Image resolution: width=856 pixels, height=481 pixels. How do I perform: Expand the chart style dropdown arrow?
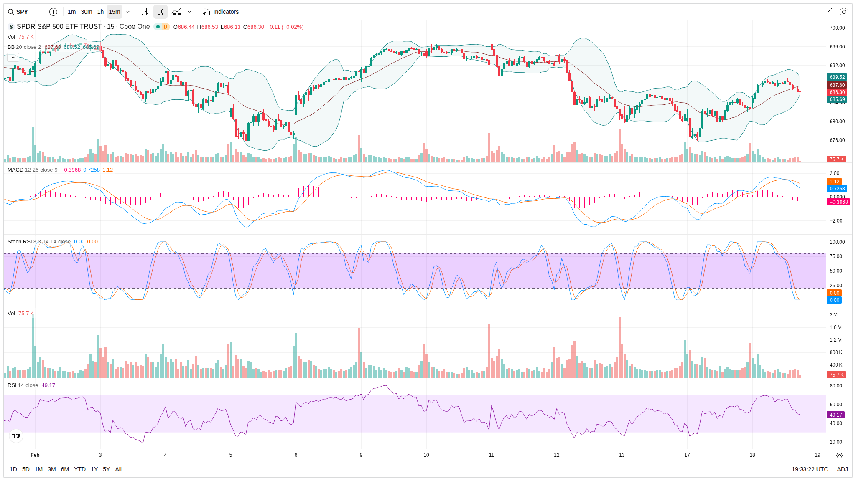tap(189, 12)
